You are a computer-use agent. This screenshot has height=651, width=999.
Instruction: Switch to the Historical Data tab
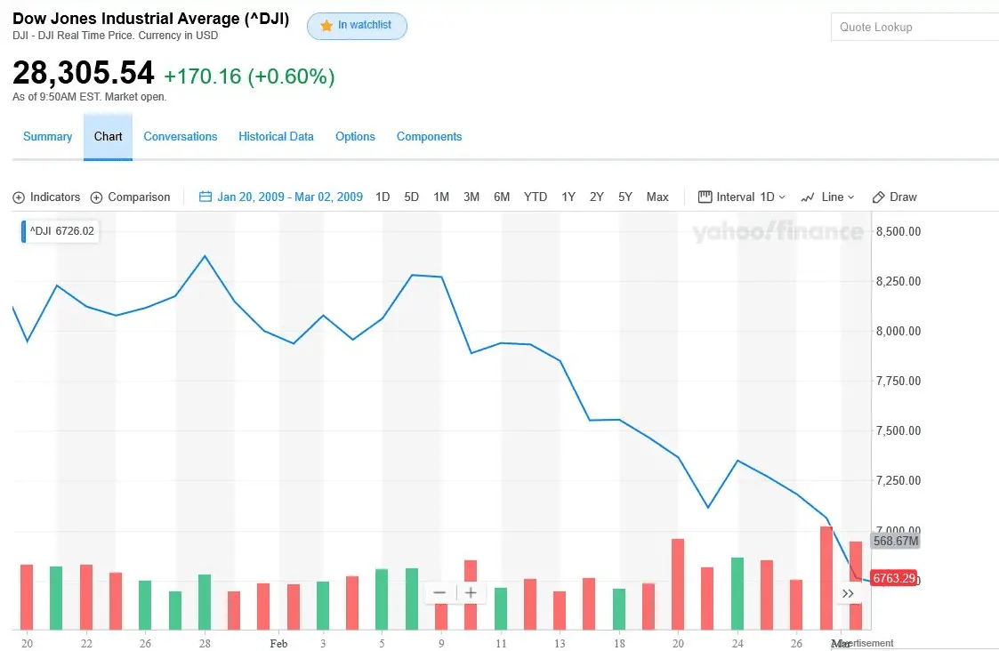276,137
